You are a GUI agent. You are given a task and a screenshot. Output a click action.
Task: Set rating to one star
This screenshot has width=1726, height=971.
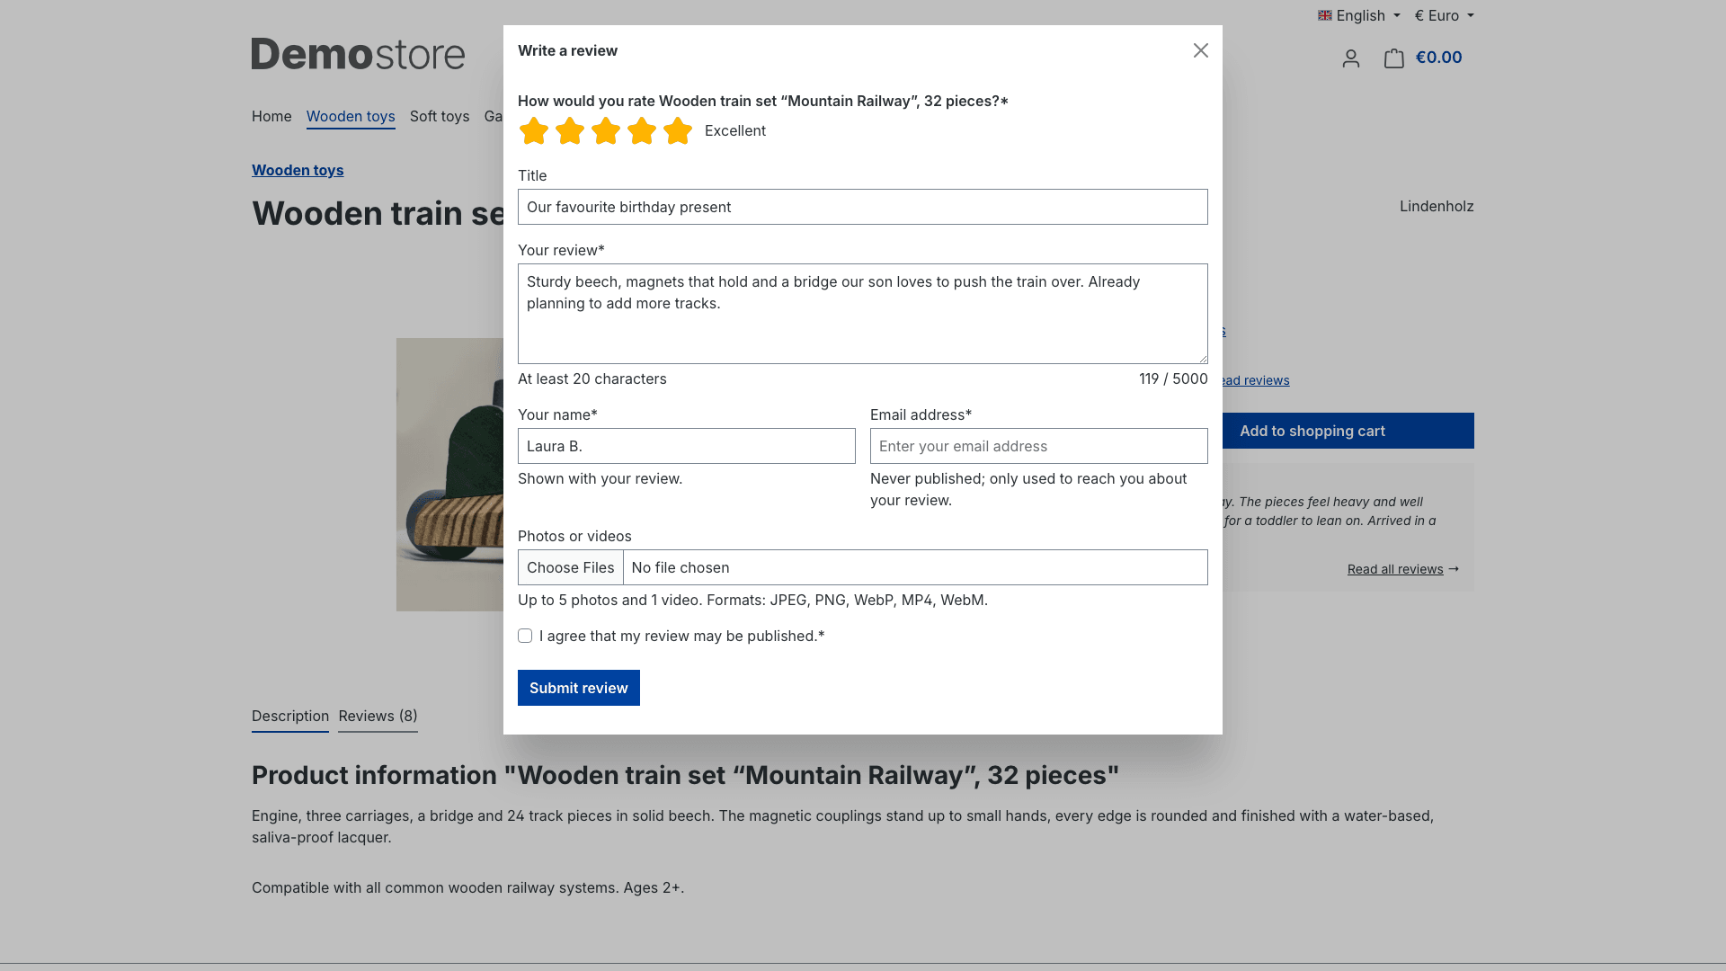(x=534, y=131)
